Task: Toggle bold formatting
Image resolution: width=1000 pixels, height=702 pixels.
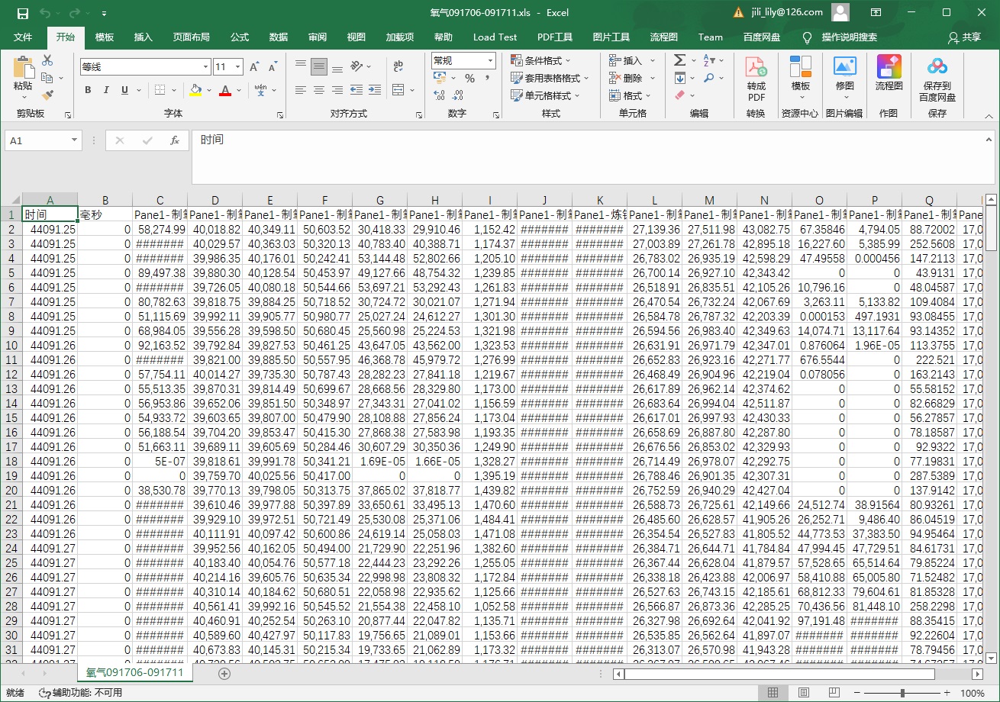Action: click(x=87, y=90)
